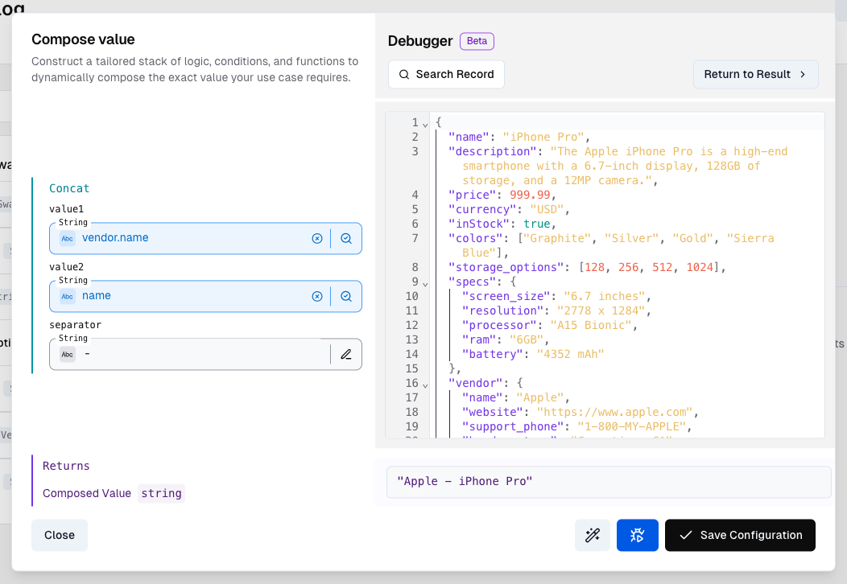The image size is (847, 584).
Task: Clear the vendor.name value using its clear icon
Action: pos(317,237)
